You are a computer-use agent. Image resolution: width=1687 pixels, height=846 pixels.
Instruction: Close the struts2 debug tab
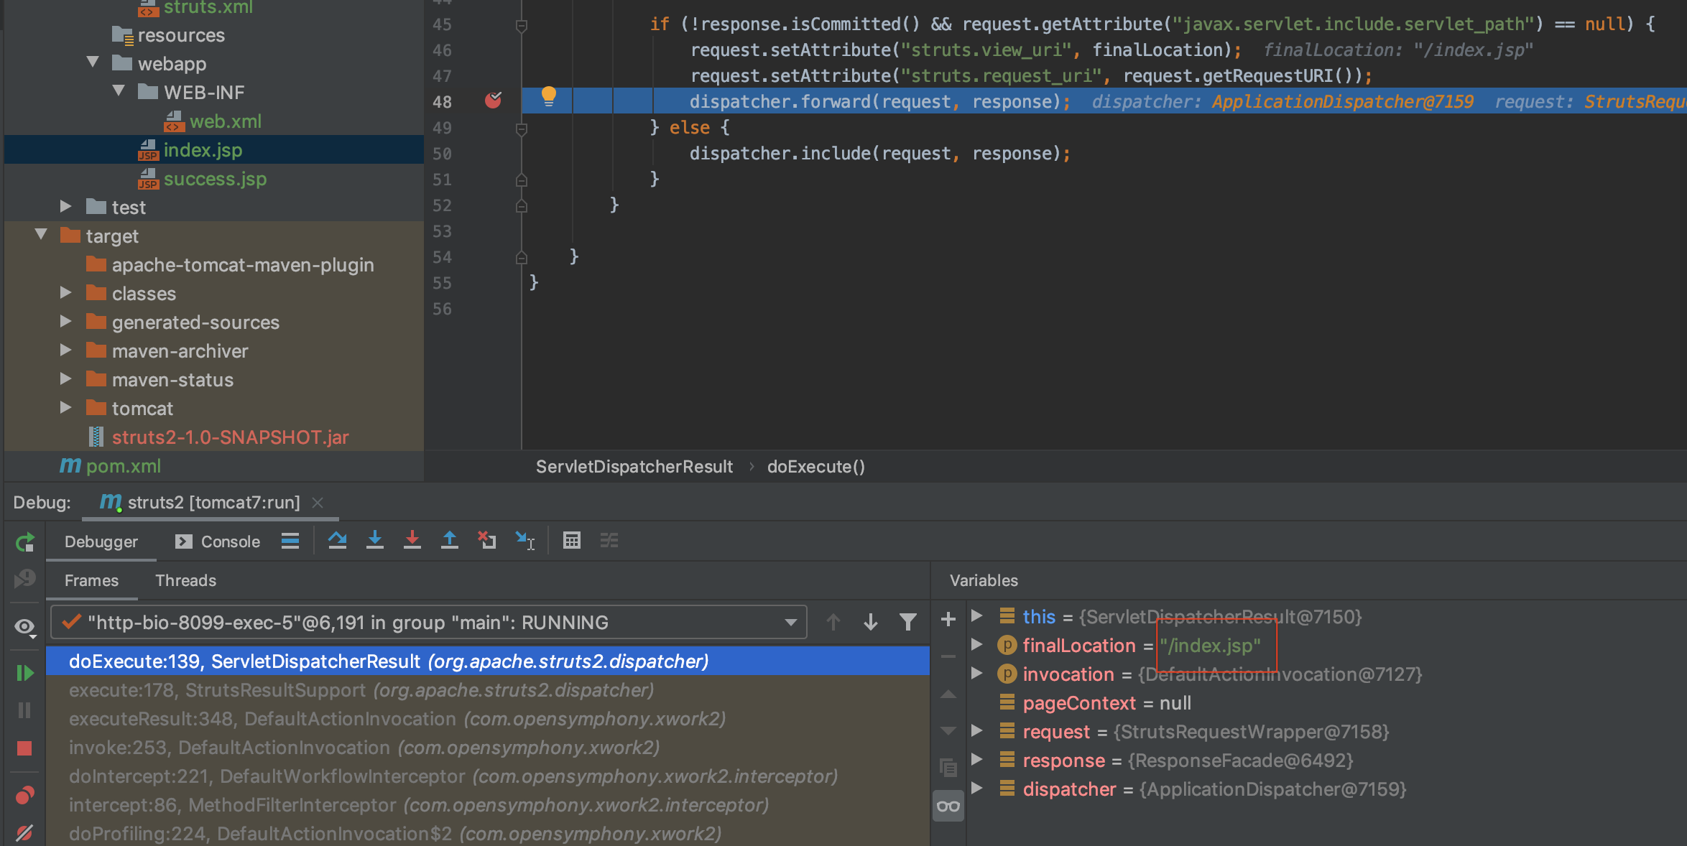coord(318,503)
